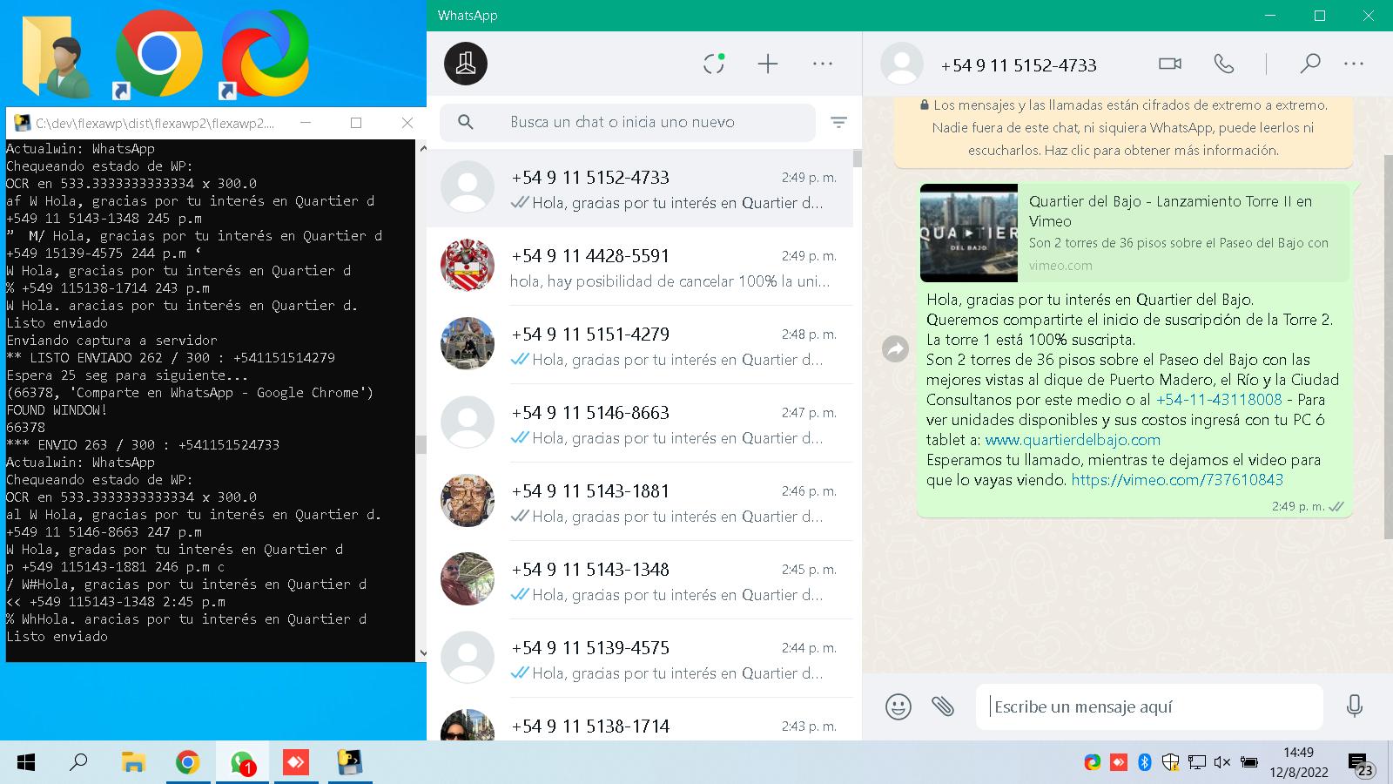Click phone link +54-11-43118008
This screenshot has width=1393, height=784.
tap(1219, 400)
